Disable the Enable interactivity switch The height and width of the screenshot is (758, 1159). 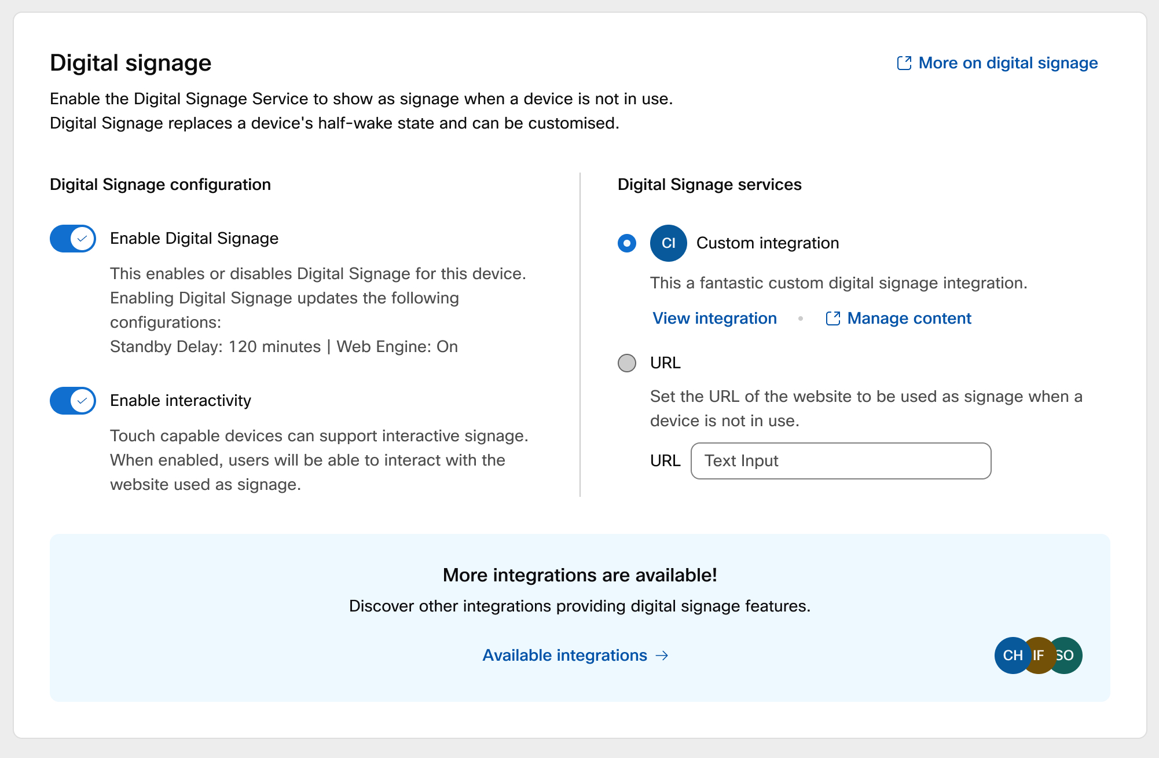[73, 401]
